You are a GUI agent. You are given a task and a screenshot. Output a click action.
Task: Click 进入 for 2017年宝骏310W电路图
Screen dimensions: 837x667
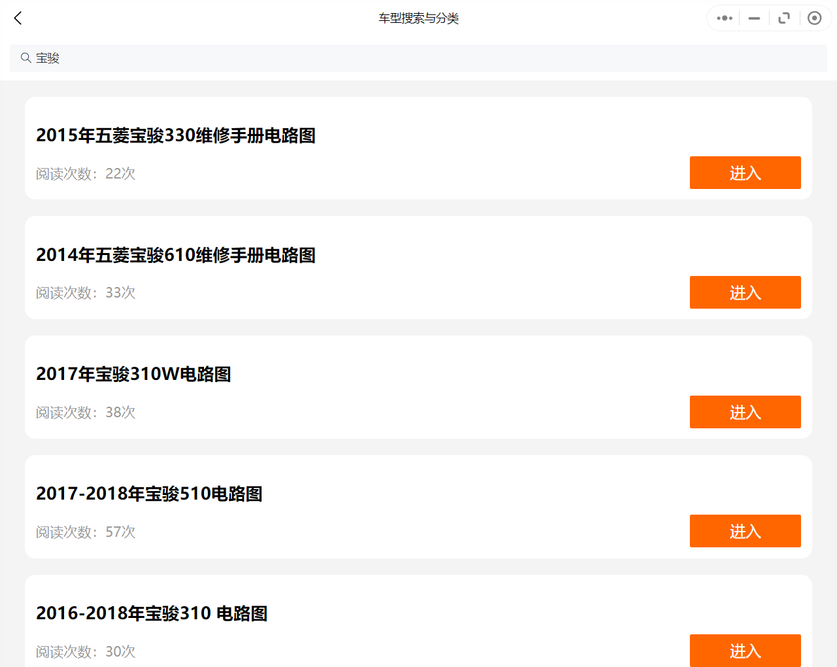tap(745, 412)
